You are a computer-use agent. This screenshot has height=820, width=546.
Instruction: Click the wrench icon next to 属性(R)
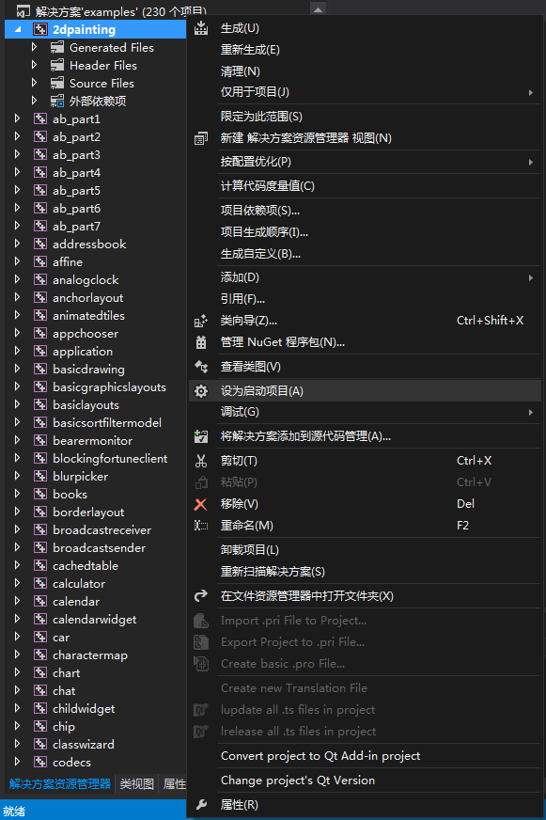(201, 805)
